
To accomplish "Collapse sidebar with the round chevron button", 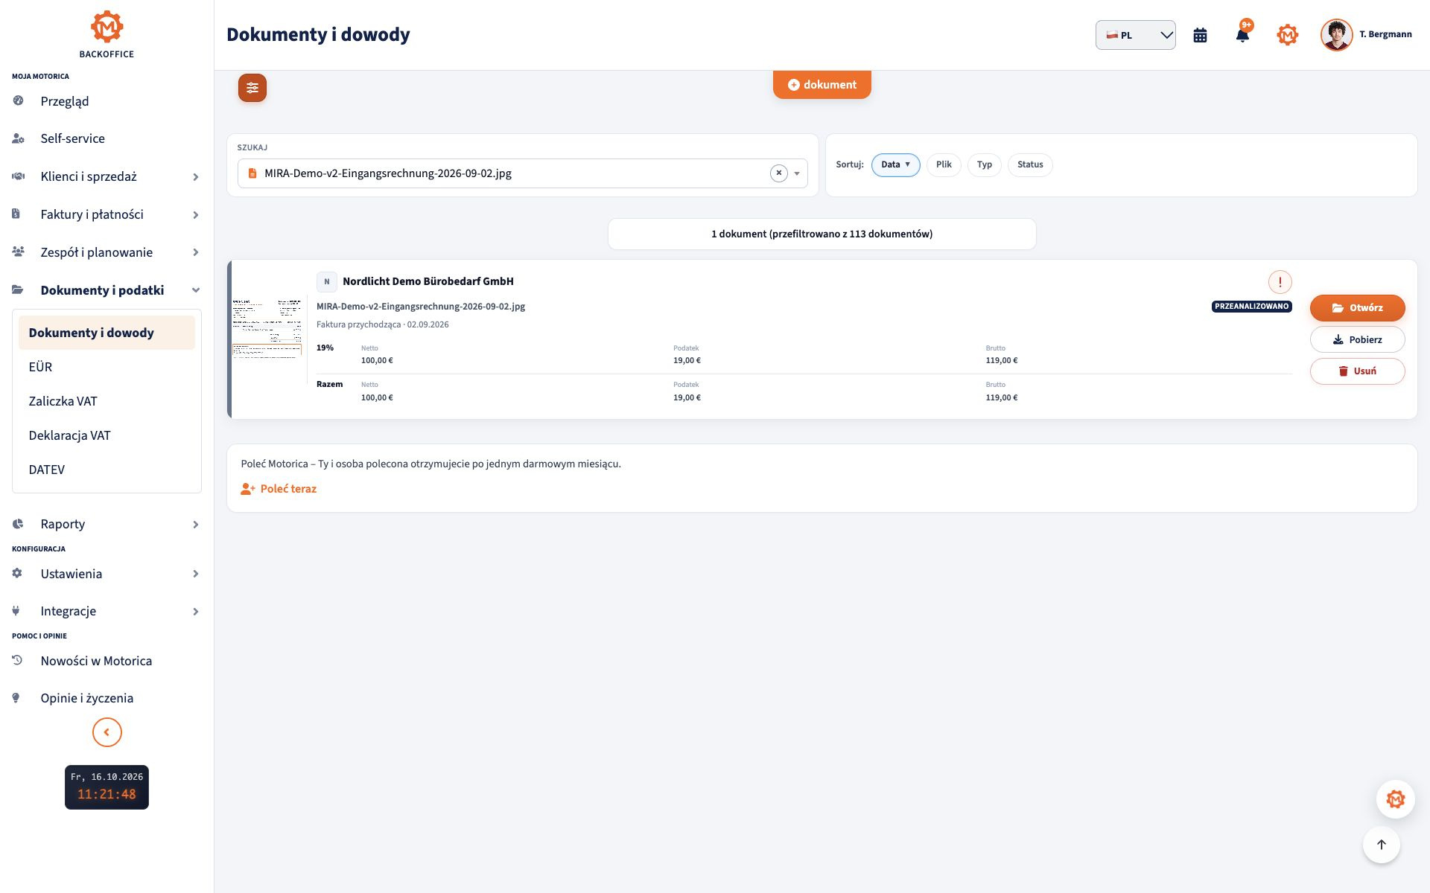I will pyautogui.click(x=107, y=732).
